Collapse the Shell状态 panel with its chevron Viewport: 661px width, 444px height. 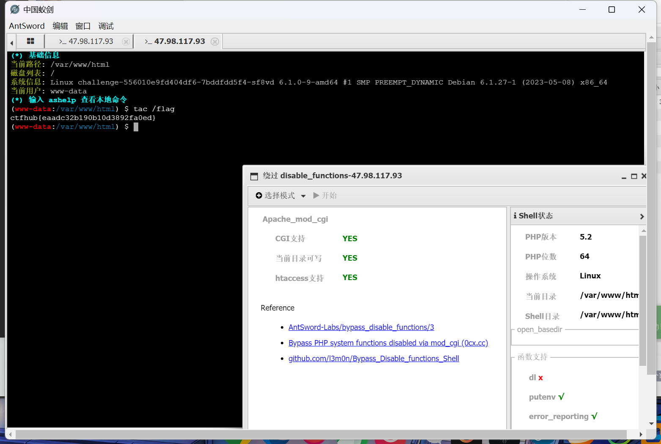(642, 216)
